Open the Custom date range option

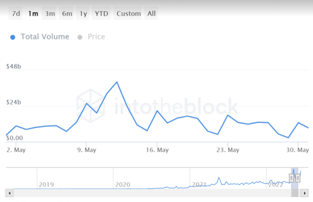point(129,14)
